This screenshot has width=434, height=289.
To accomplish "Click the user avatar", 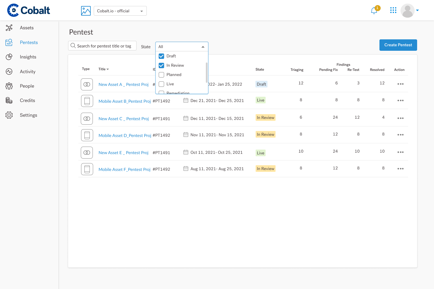I will (407, 11).
